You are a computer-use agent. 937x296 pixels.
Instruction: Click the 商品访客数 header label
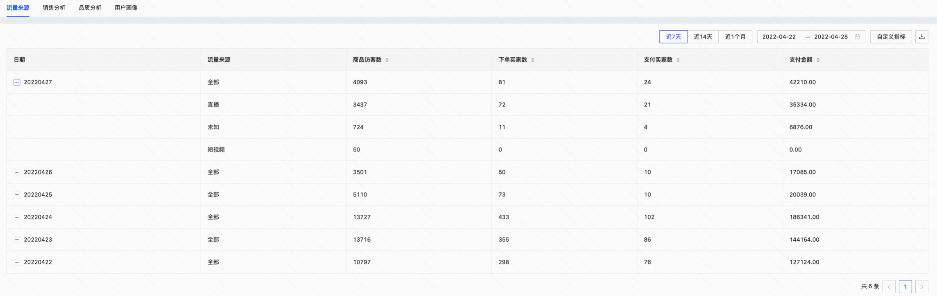click(x=367, y=60)
